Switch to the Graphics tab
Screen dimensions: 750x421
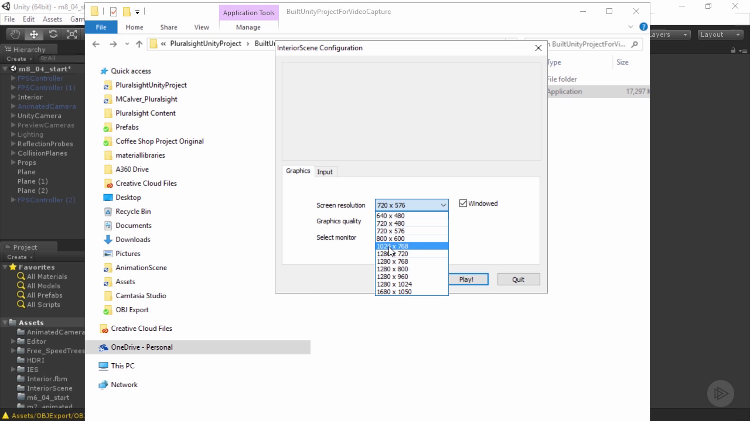click(x=298, y=171)
